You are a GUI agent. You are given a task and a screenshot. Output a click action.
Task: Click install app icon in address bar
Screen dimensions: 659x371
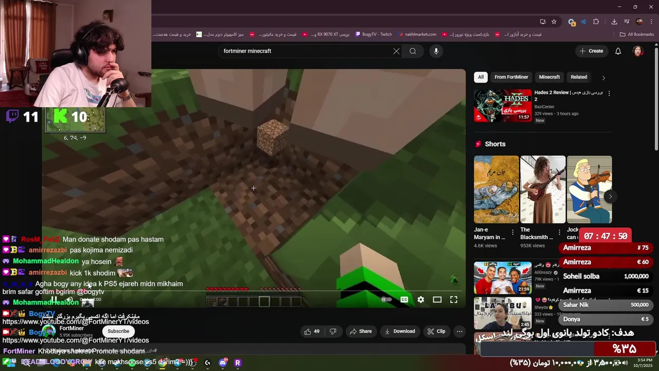[543, 22]
